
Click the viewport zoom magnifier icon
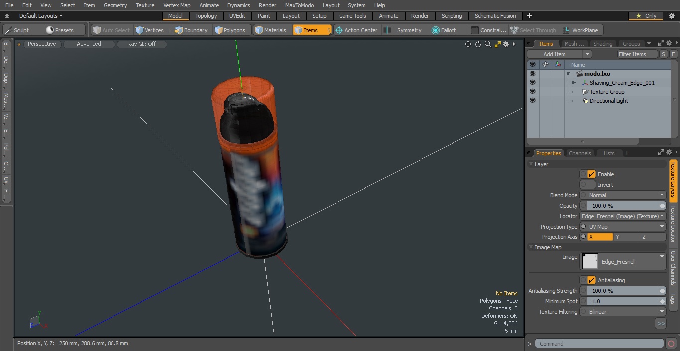click(x=488, y=44)
